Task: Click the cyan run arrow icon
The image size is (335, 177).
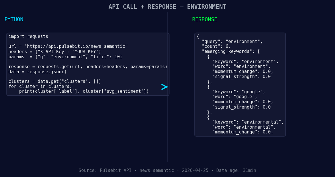Action: pos(164,87)
